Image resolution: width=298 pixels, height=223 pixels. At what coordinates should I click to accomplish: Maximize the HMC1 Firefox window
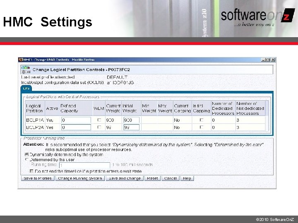(x=268, y=60)
